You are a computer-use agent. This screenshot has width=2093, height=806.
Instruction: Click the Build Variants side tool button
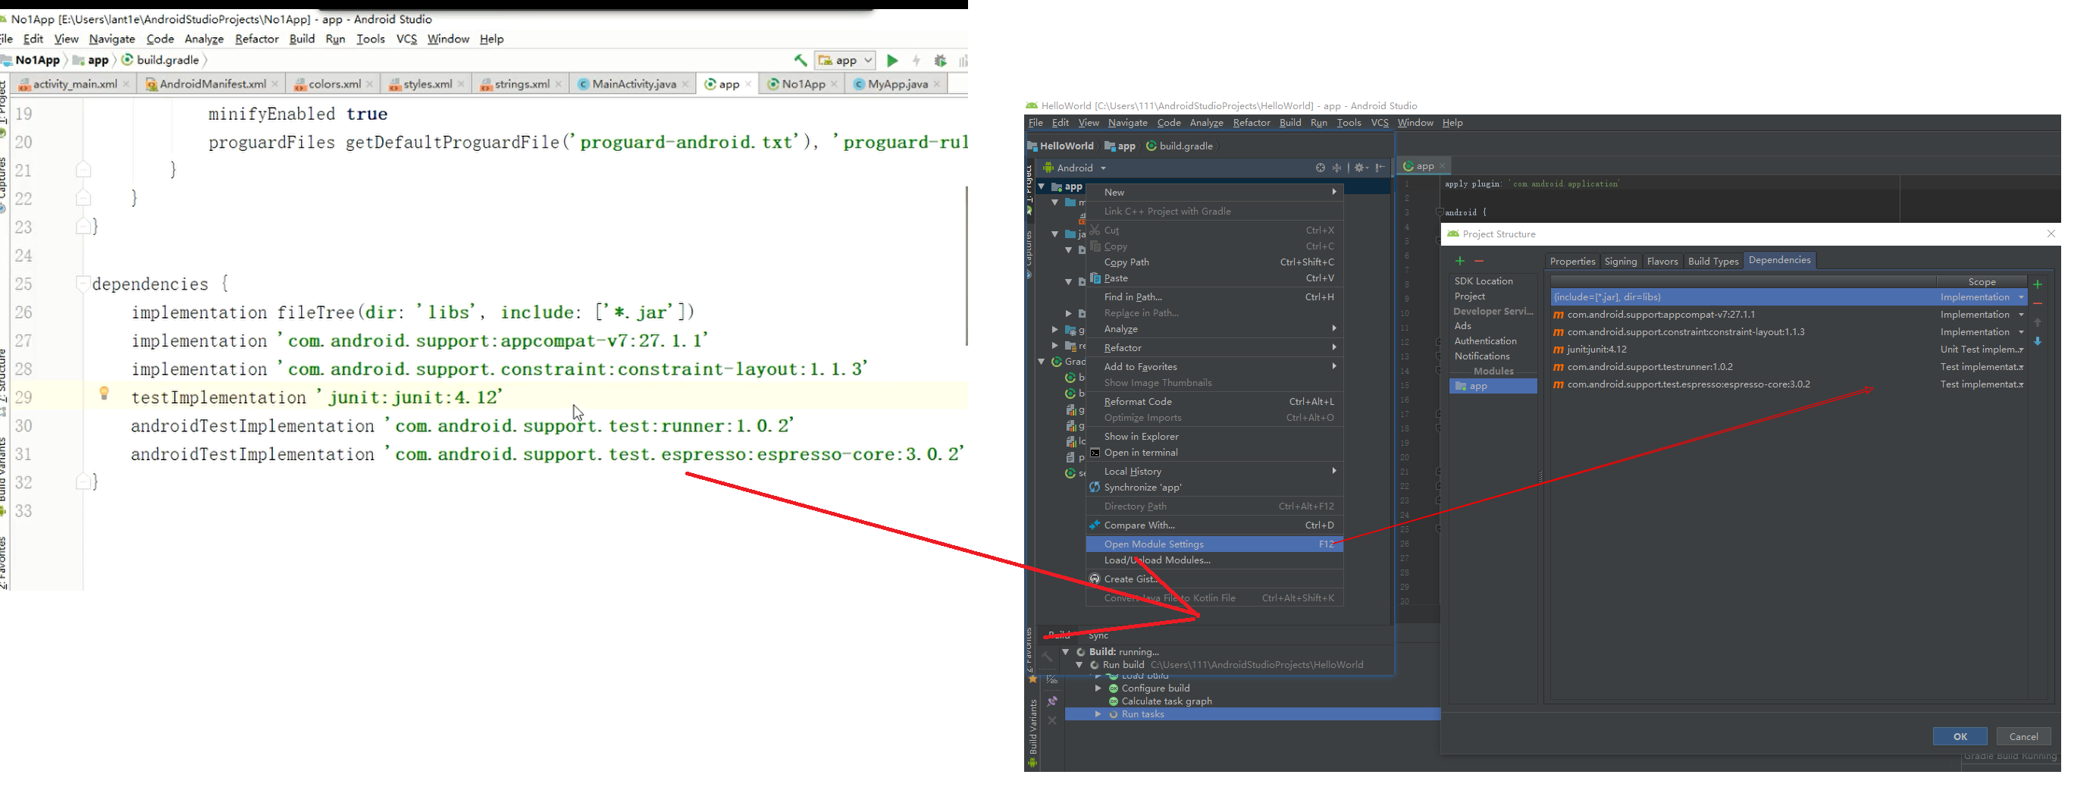[x=1032, y=734]
